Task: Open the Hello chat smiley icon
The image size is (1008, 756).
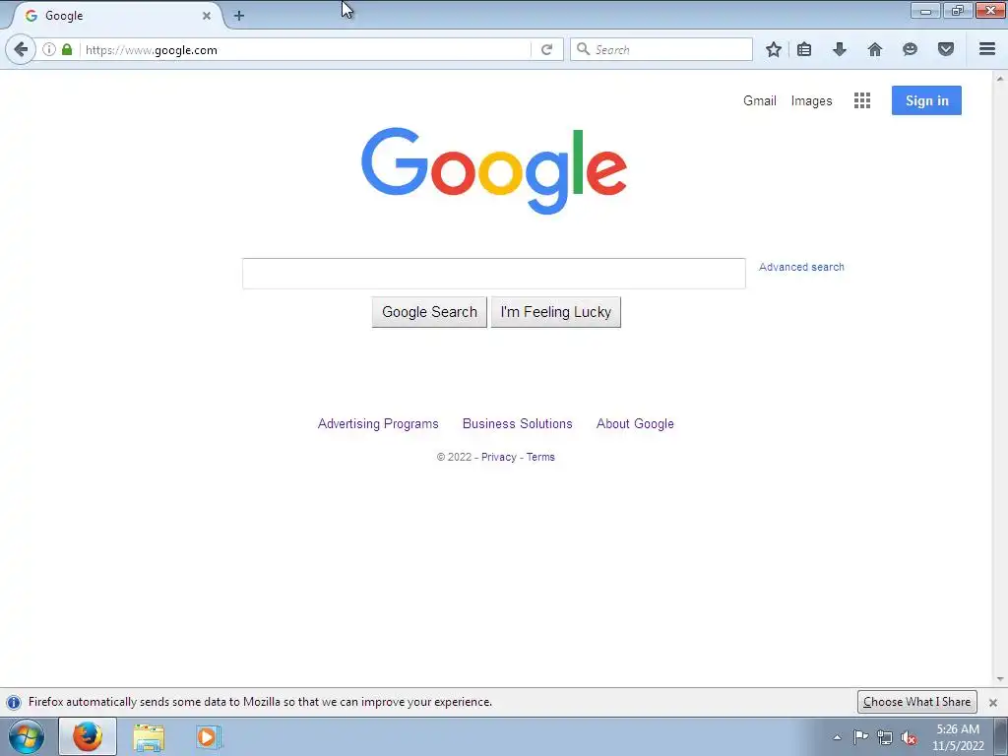Action: coord(910,49)
